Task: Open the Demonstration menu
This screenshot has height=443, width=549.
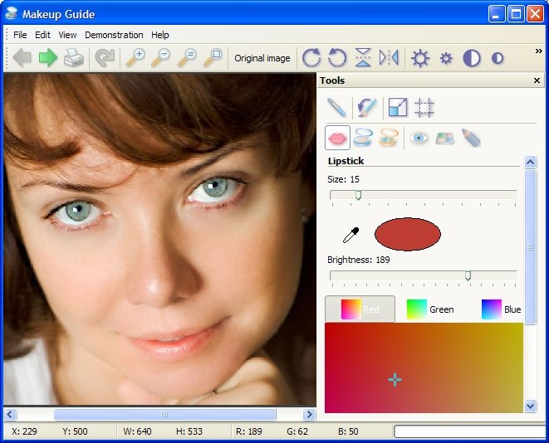Action: (114, 35)
